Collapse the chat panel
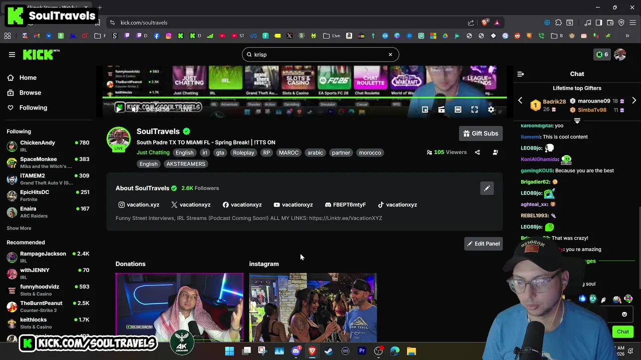The width and height of the screenshot is (641, 360). (x=520, y=74)
